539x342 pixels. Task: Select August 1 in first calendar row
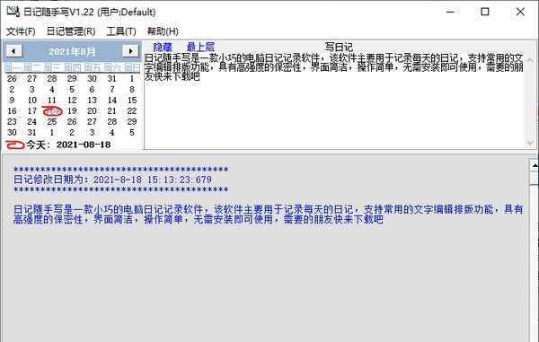[132, 79]
